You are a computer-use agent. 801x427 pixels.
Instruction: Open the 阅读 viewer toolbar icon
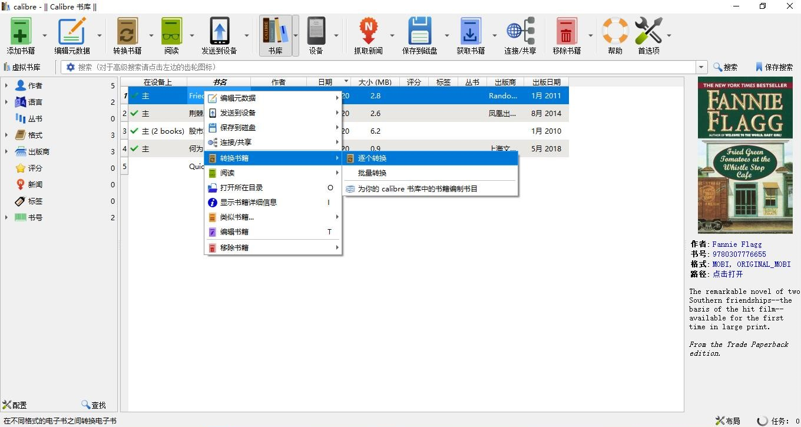[171, 35]
